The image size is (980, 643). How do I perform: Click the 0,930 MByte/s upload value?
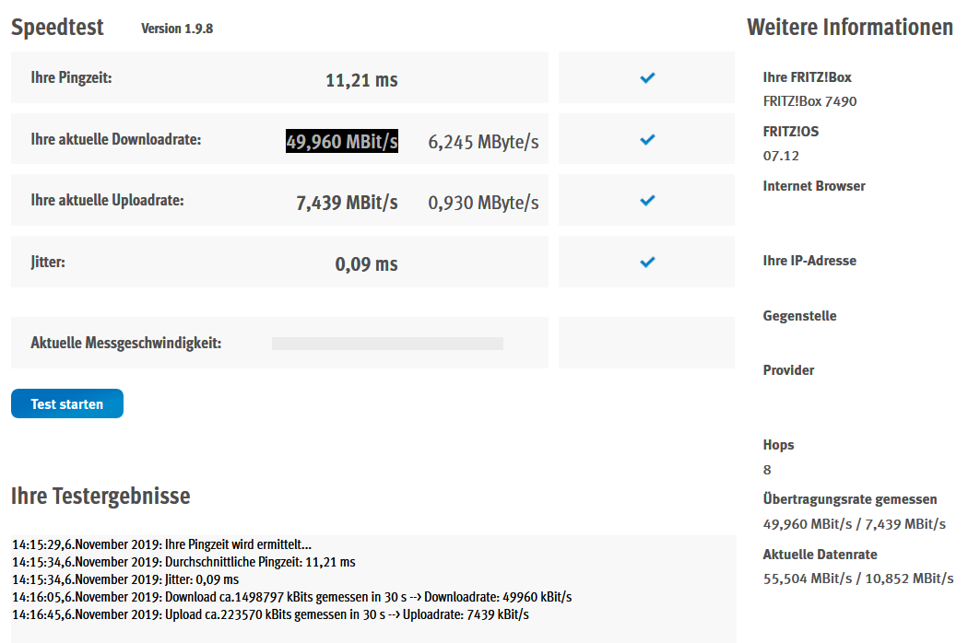coord(483,203)
